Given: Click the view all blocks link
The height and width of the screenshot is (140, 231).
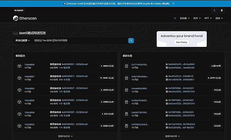Looking at the screenshot, I should [65, 136].
